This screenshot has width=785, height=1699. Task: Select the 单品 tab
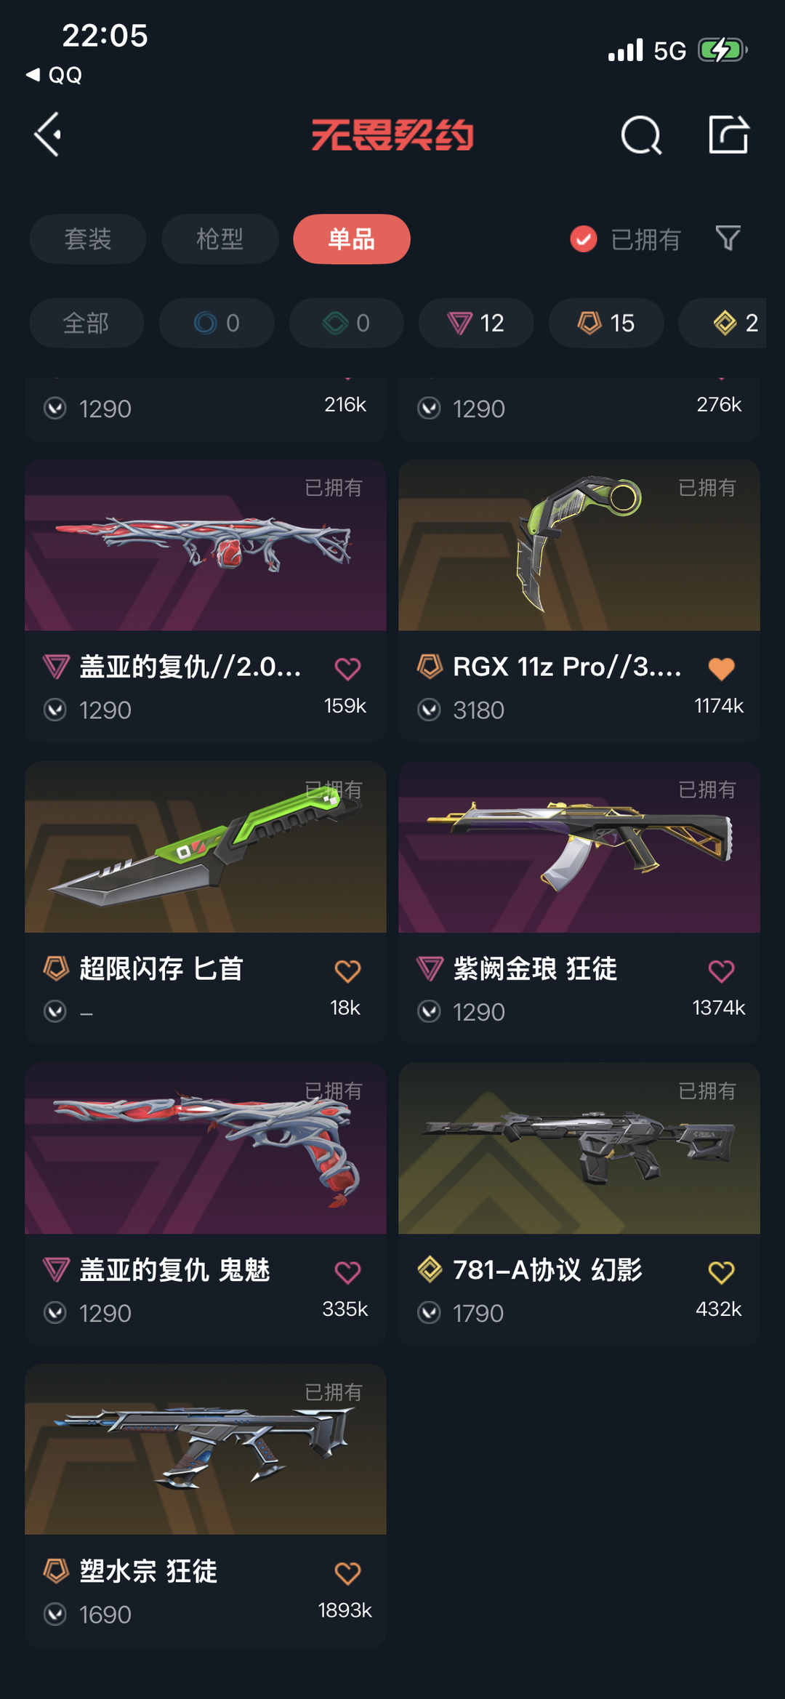[352, 239]
